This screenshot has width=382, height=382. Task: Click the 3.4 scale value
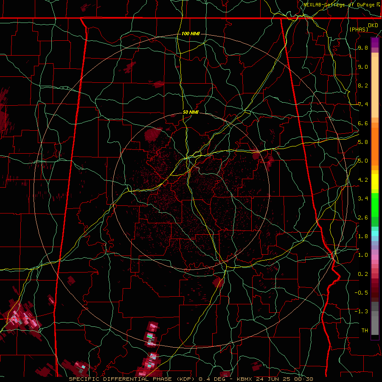(363, 199)
